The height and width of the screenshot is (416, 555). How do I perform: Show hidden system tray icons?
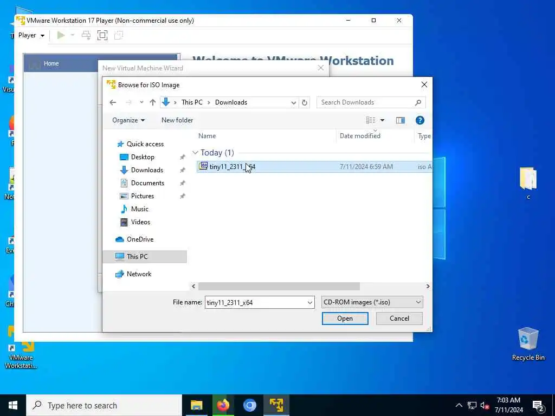coord(459,405)
